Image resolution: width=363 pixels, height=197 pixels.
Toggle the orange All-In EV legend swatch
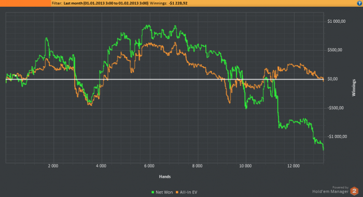(177, 192)
